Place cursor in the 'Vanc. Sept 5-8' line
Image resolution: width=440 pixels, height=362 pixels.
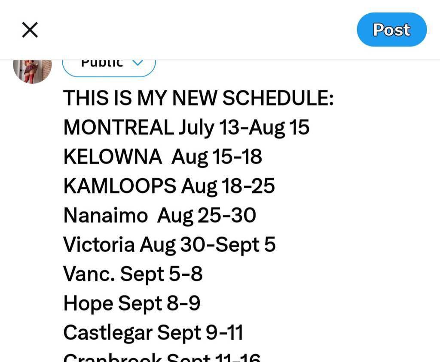[x=133, y=274]
